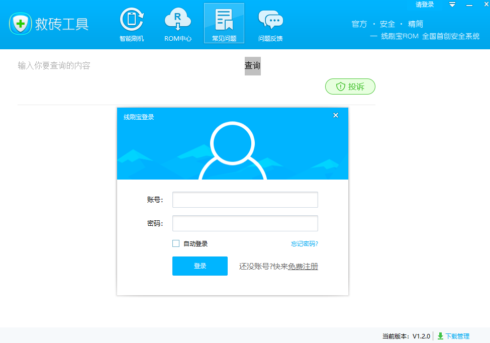The height and width of the screenshot is (343, 490).
Task: Close the 线刷宝登录 login dialog
Action: pyautogui.click(x=336, y=116)
